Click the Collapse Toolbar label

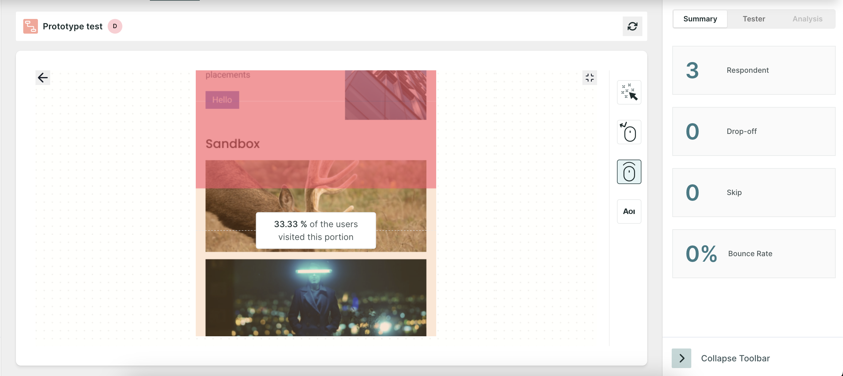pos(735,358)
